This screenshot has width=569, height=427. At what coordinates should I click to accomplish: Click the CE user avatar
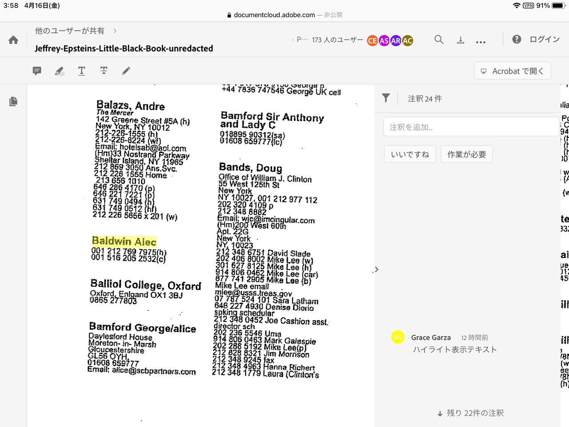(x=373, y=40)
